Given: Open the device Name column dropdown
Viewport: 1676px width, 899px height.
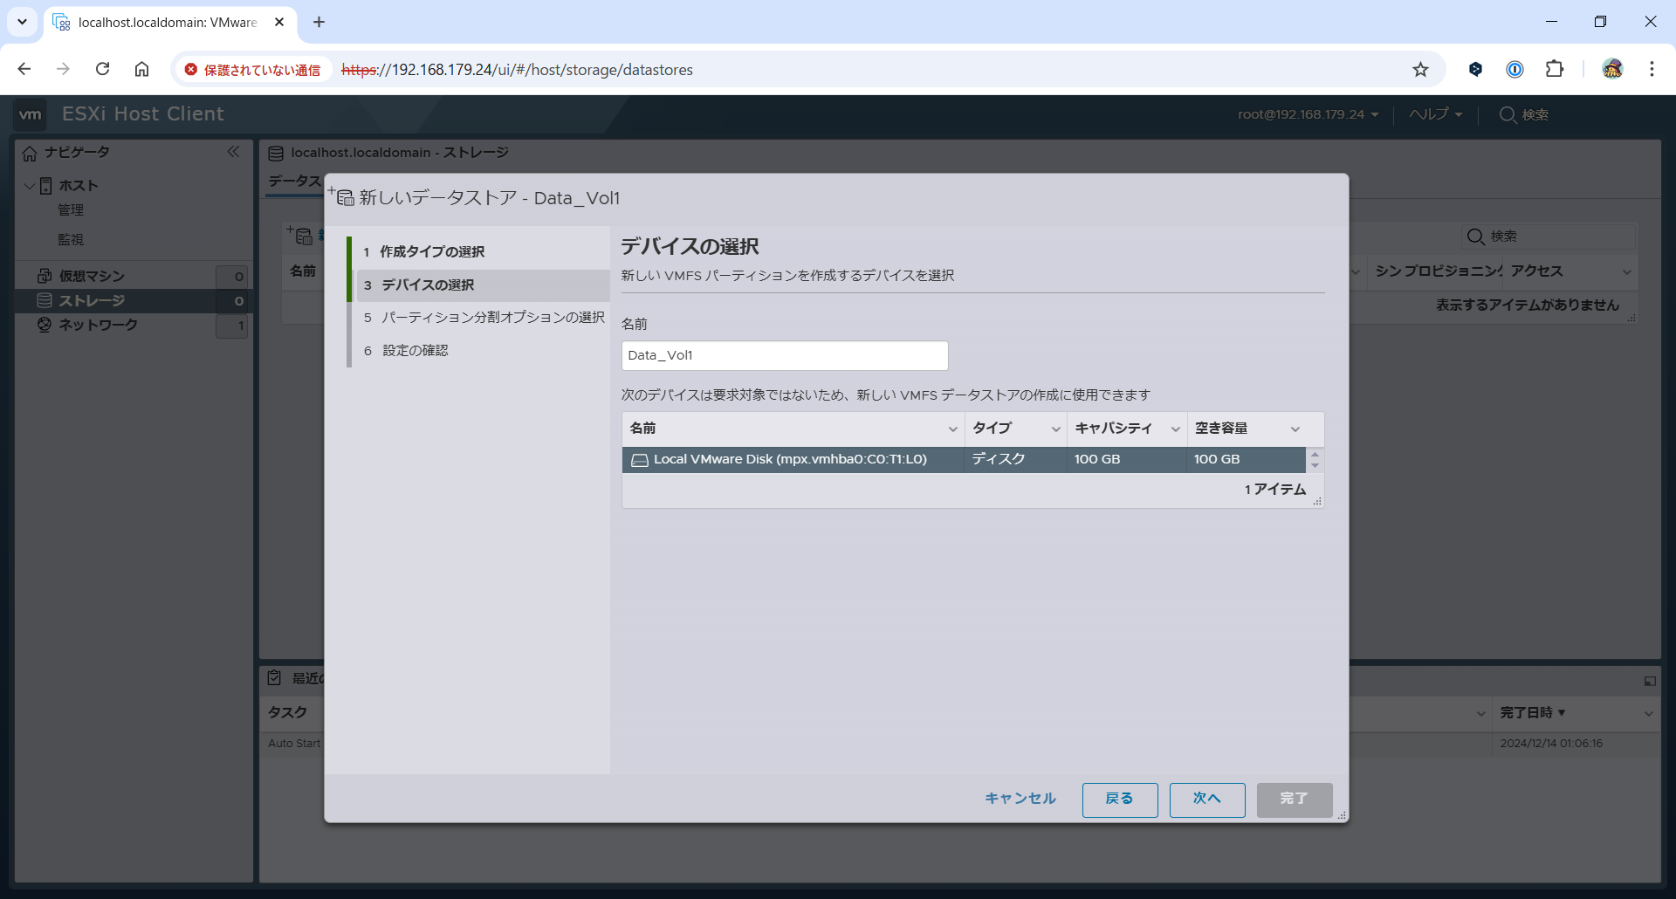Looking at the screenshot, I should click(x=952, y=429).
